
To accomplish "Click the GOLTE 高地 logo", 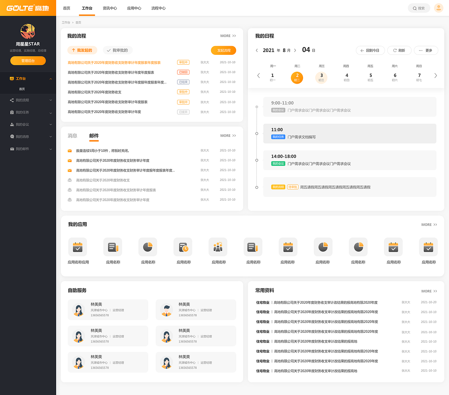I will click(28, 8).
